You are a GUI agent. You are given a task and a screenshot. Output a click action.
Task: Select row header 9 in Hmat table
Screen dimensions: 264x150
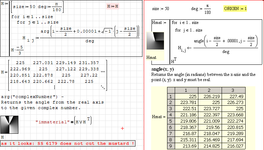pyautogui.click(x=171, y=146)
